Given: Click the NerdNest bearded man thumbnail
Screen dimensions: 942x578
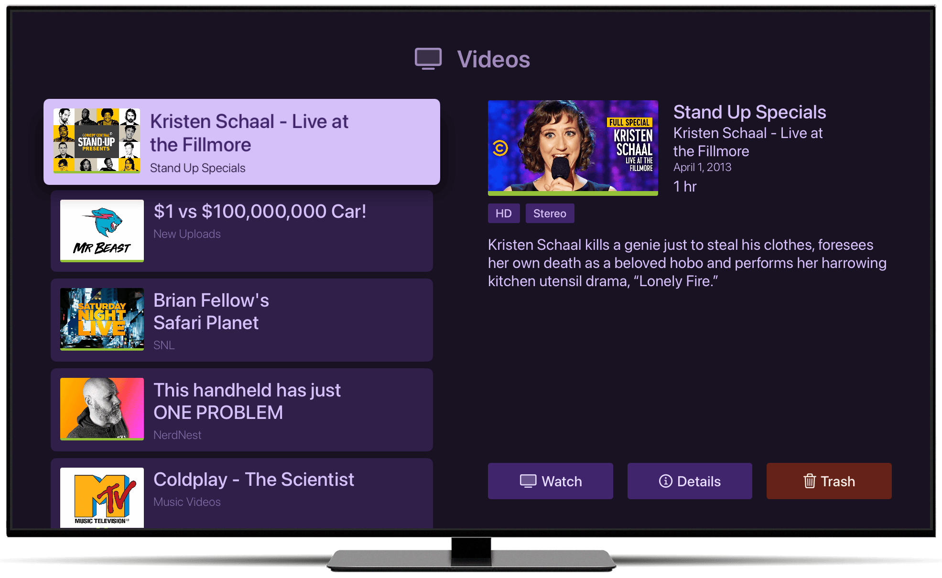Looking at the screenshot, I should pos(102,408).
